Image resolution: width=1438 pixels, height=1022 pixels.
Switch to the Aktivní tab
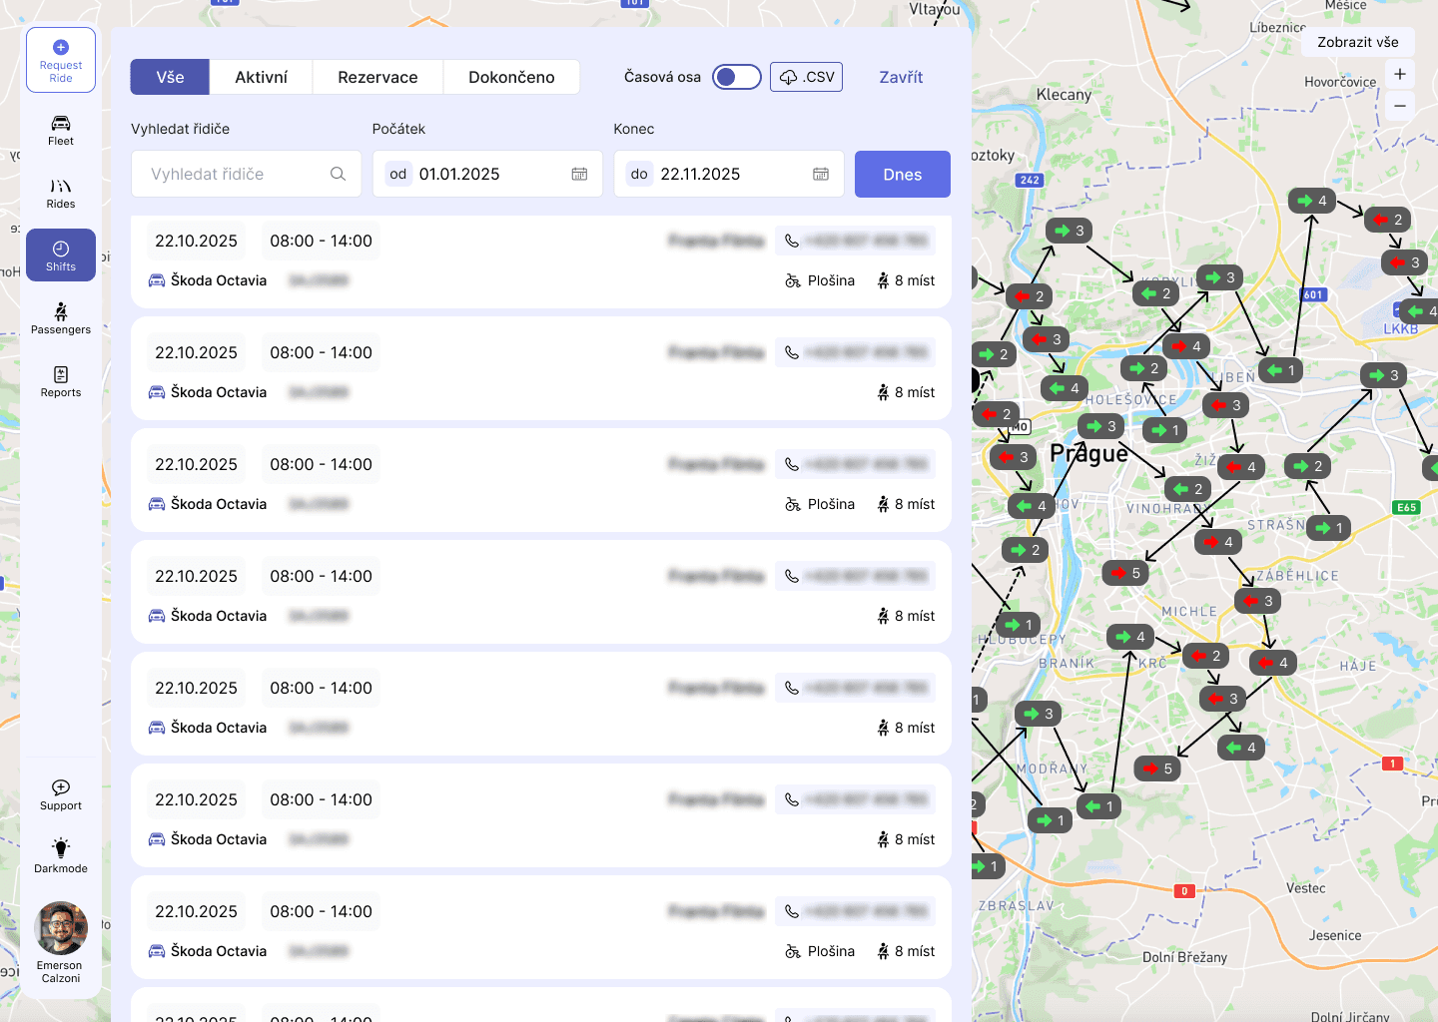pos(262,77)
